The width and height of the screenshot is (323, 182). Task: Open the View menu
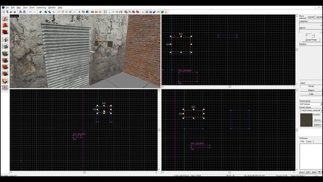[25, 8]
